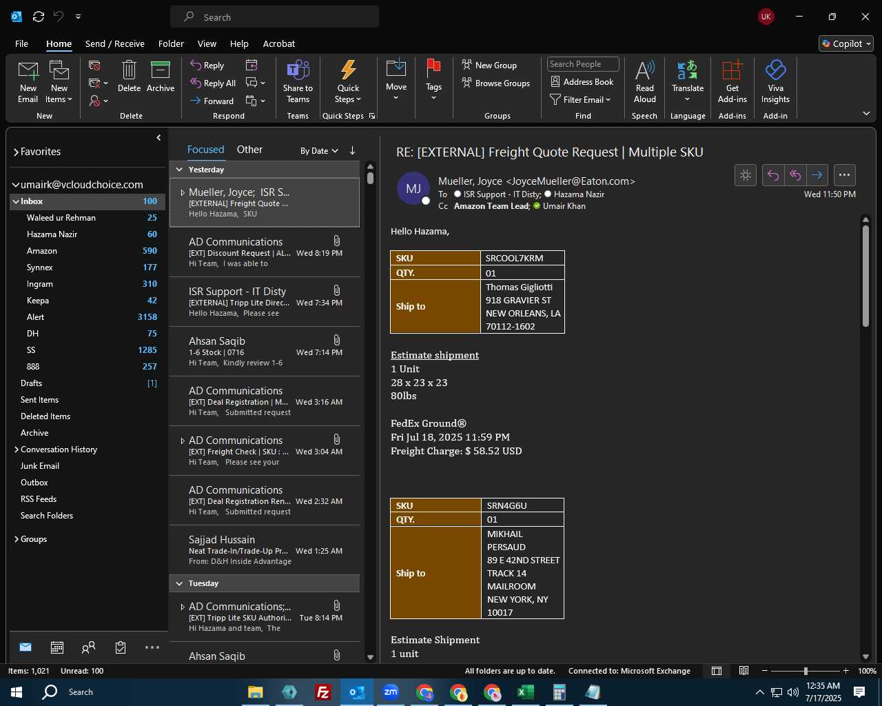Switch to Mail view
Screen dimensions: 882x706
click(x=25, y=647)
